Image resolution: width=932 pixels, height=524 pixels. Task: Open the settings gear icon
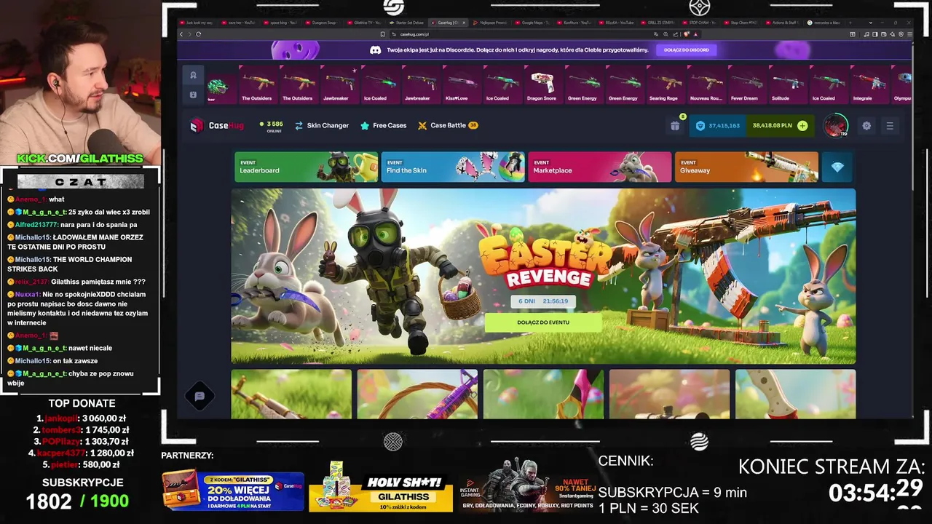[866, 125]
